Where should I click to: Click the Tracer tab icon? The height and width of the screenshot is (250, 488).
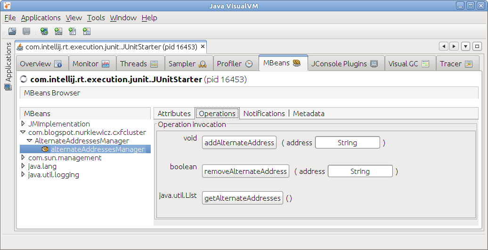(469, 64)
